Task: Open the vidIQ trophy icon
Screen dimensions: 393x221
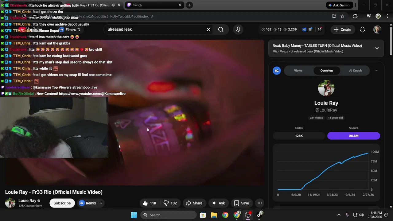Action: point(320,29)
